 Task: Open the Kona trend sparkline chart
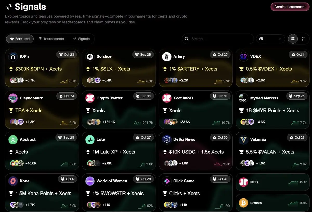pos(64,206)
